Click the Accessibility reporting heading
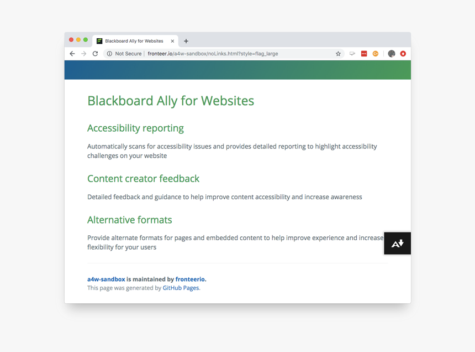This screenshot has width=475, height=352. point(135,128)
